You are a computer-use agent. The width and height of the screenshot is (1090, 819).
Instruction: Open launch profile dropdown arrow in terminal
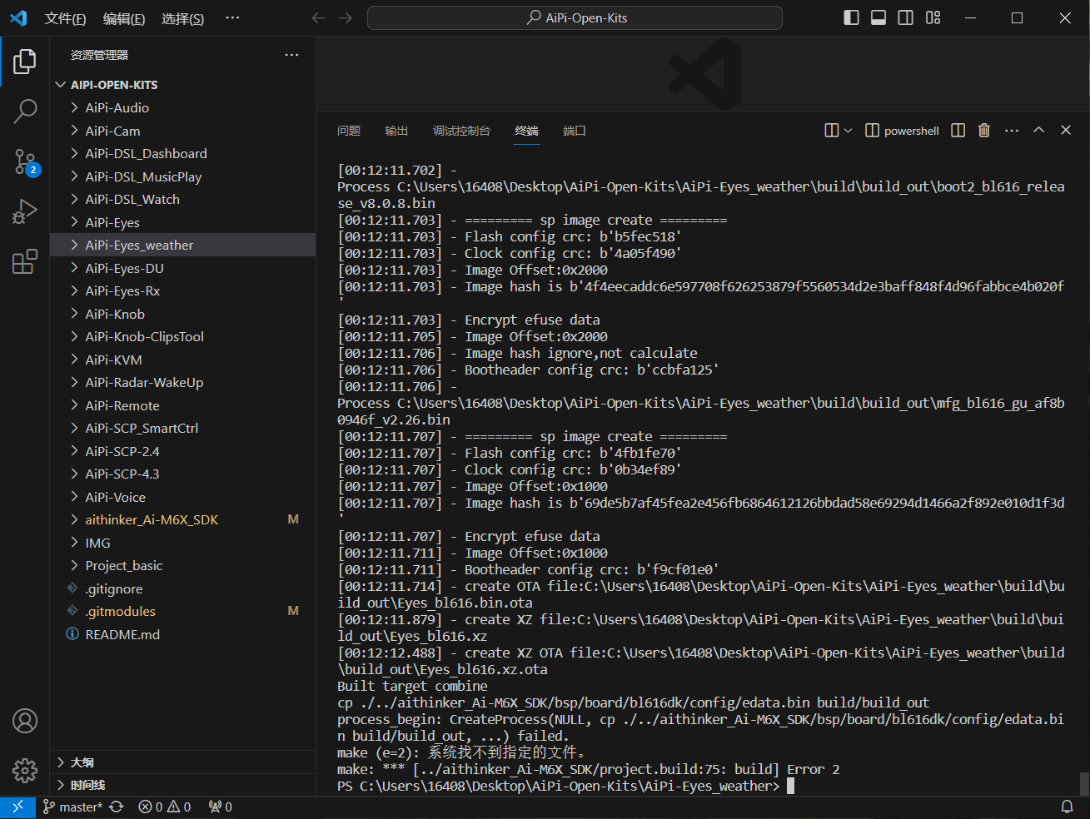click(x=849, y=131)
